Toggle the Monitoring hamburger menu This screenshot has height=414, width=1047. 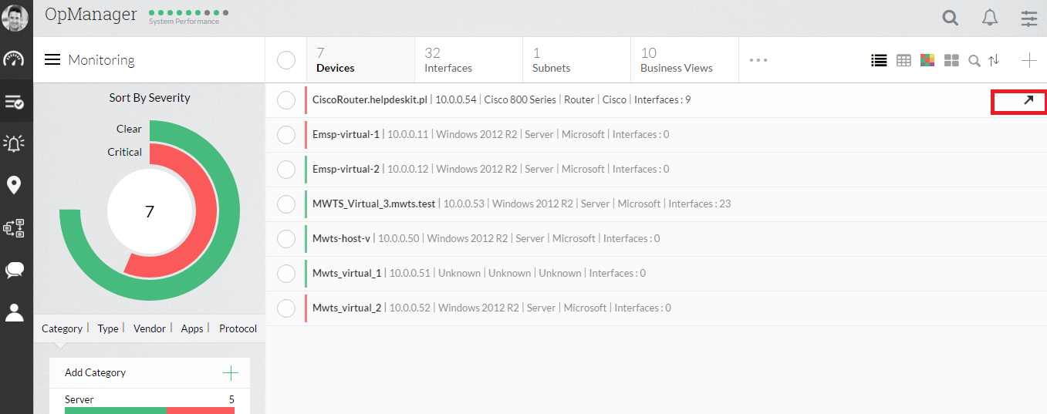point(52,59)
